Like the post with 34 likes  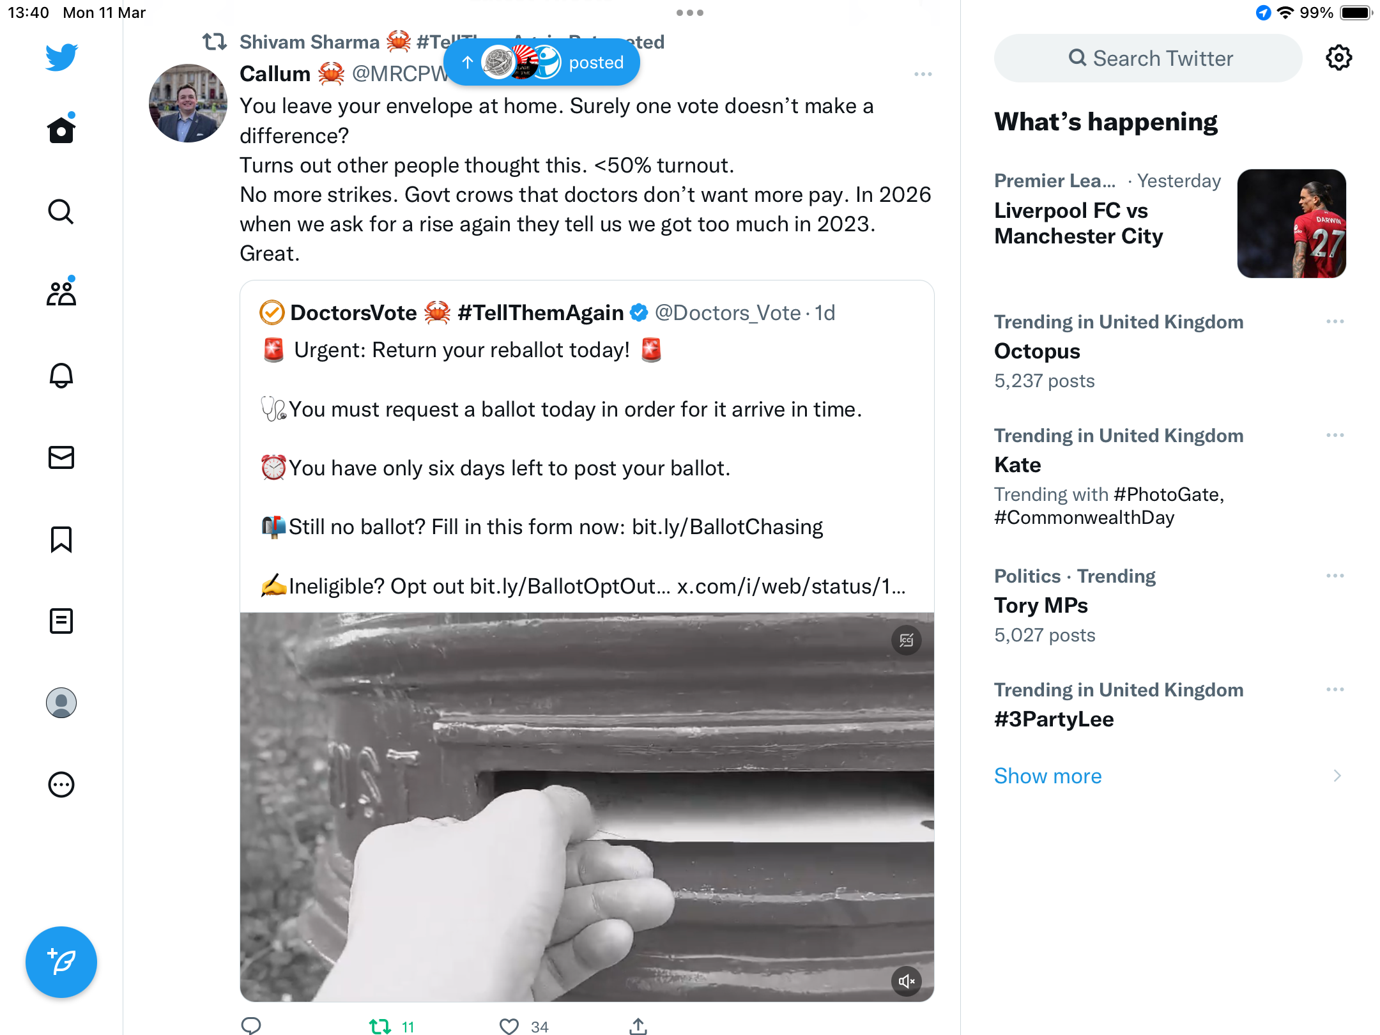pos(509,1026)
